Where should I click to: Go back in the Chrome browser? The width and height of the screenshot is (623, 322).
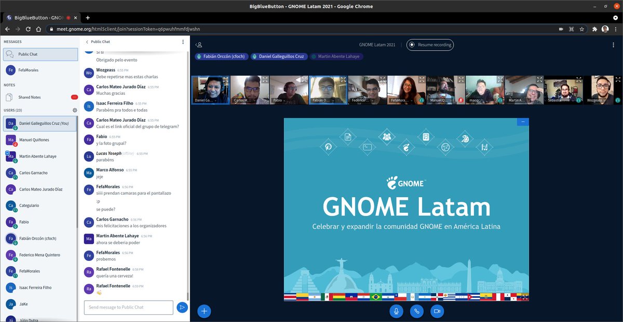(8, 29)
